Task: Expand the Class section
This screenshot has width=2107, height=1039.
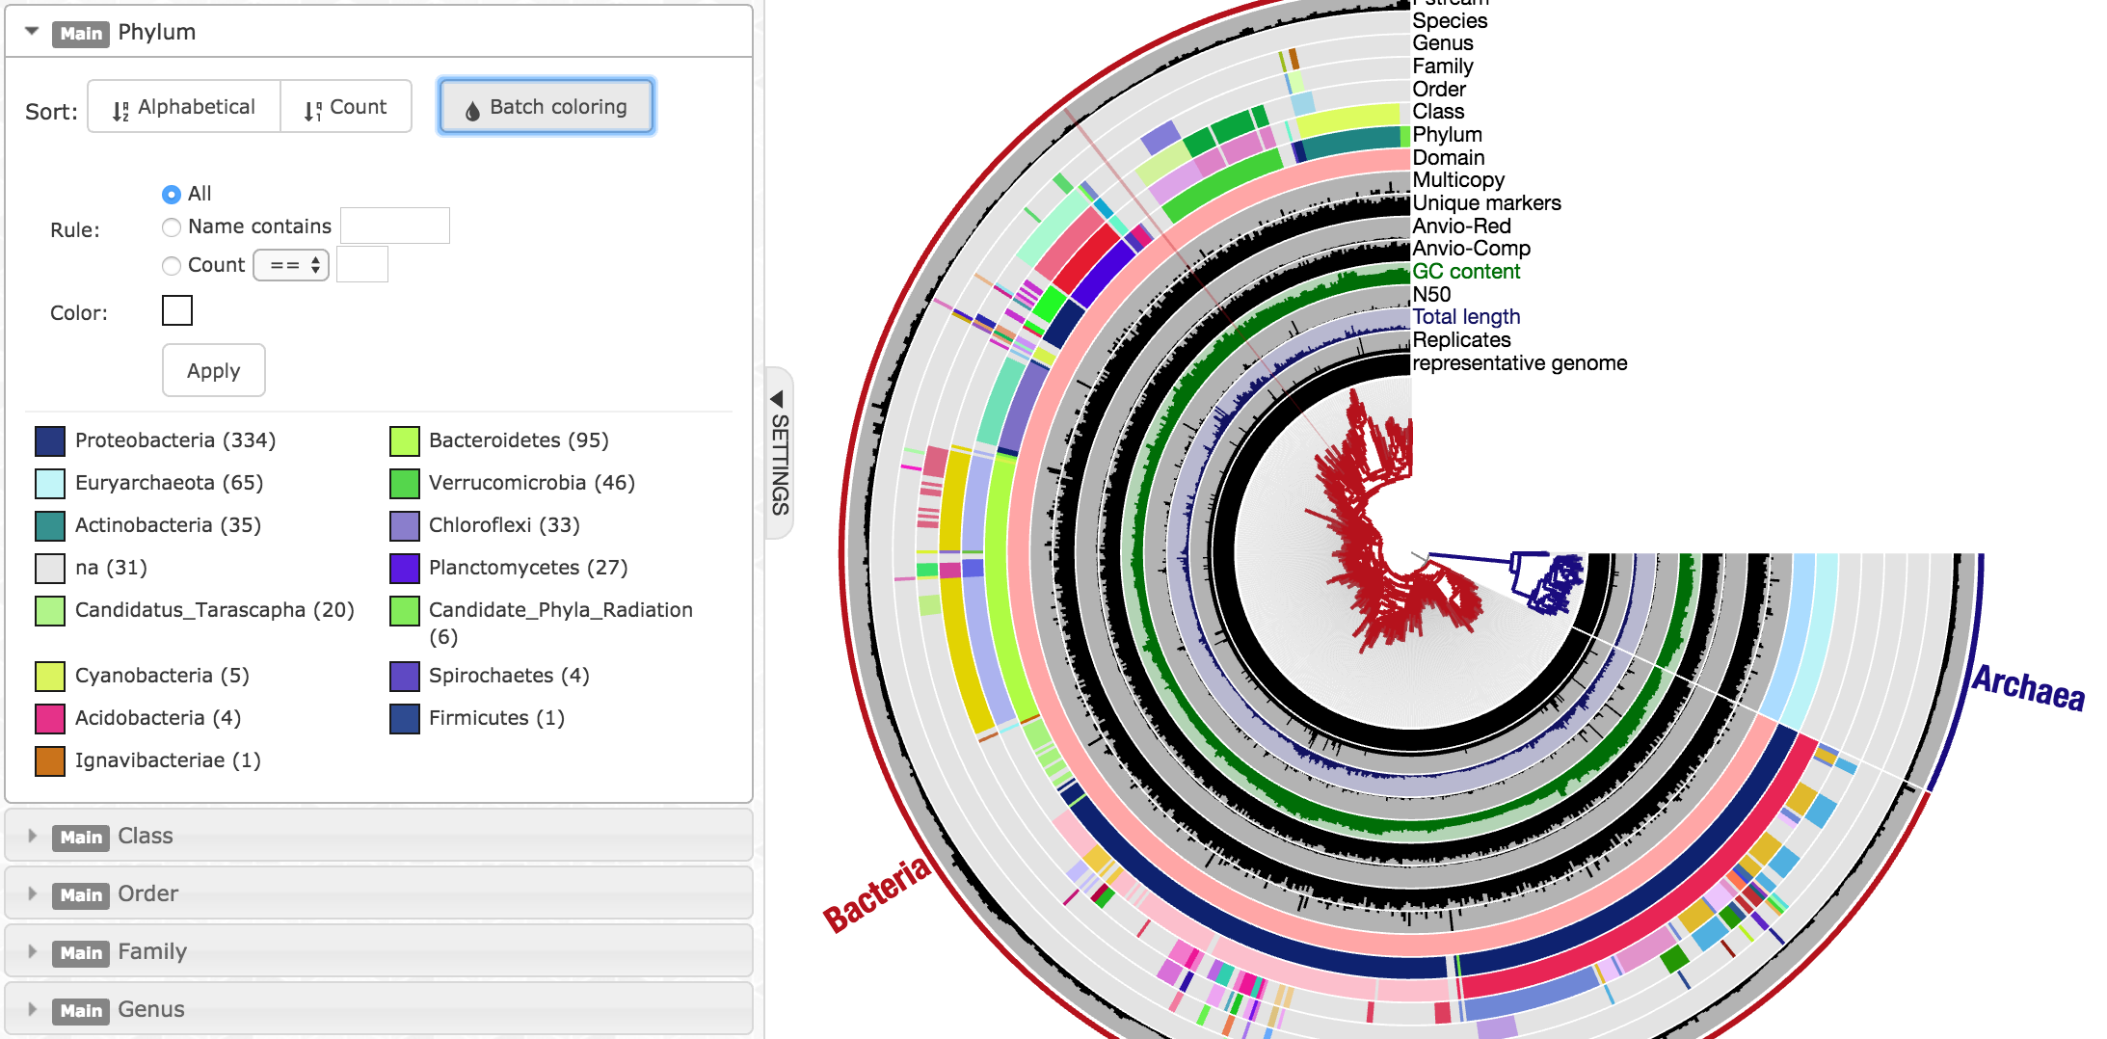Action: point(33,836)
